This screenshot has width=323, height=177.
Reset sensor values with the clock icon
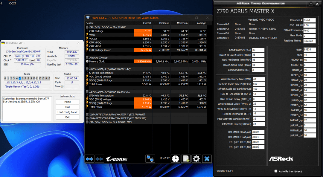(176, 159)
